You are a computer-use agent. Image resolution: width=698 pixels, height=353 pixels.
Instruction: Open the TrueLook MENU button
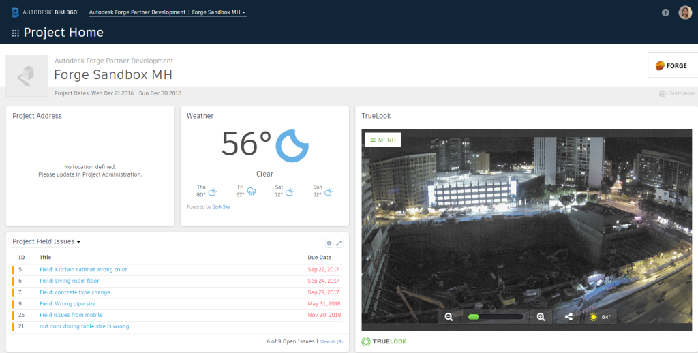pyautogui.click(x=383, y=140)
